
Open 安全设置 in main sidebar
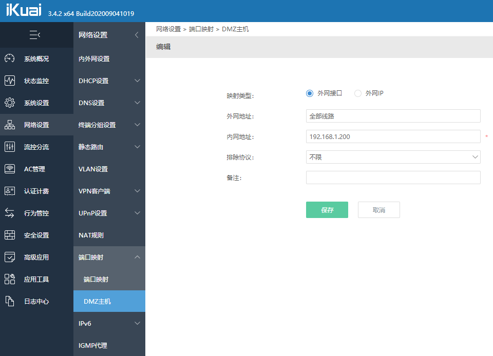[36, 235]
